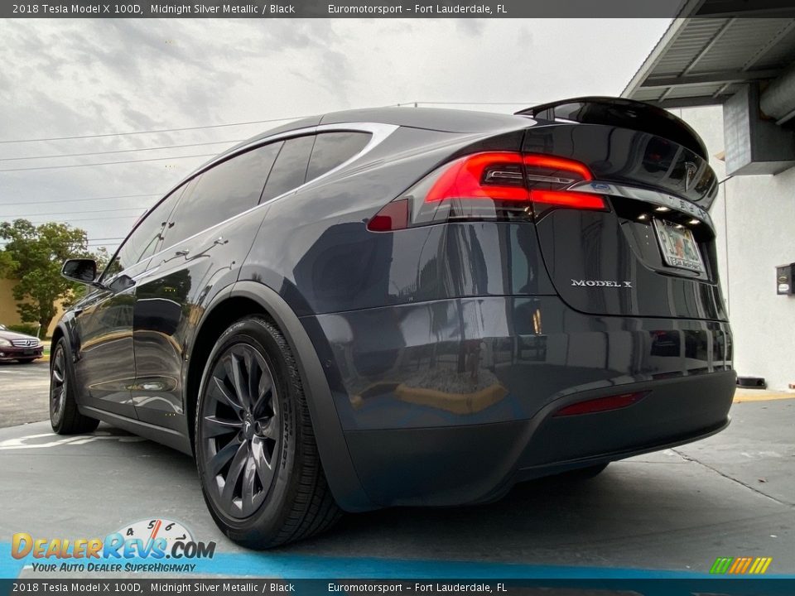The height and width of the screenshot is (596, 795).
Task: Click bottom 'Midnight Silver Metallic / Black' text
Action: coord(223,588)
